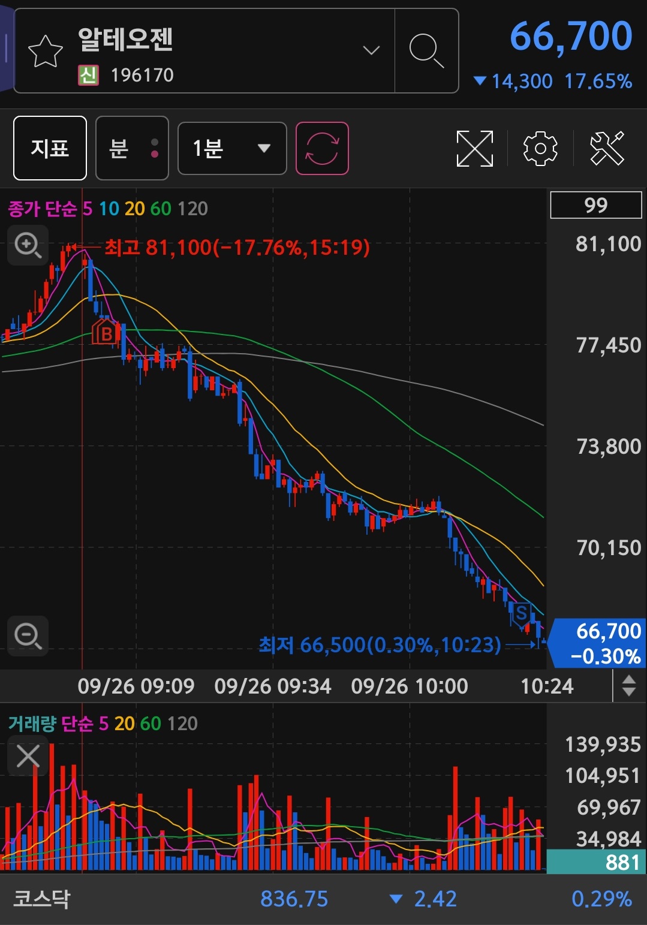Tap the KOSDAQ index value 836.75

point(294,899)
